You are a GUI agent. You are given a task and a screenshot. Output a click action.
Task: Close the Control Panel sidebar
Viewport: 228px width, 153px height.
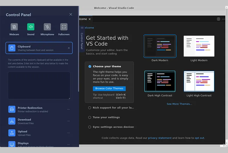point(71,14)
